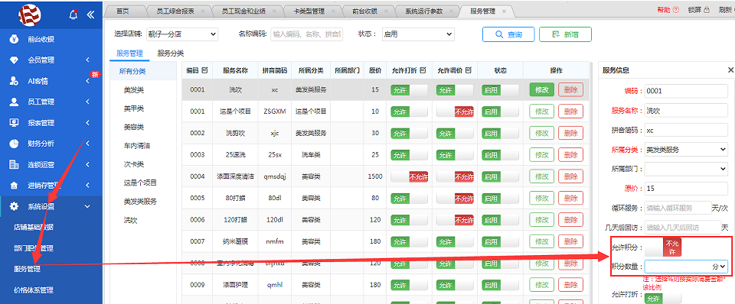The width and height of the screenshot is (735, 304).
Task: Select 次卡类 in the category list
Action: coord(134,164)
